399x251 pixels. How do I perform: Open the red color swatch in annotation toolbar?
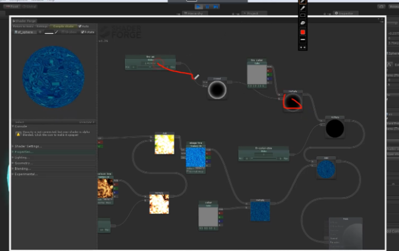click(302, 31)
